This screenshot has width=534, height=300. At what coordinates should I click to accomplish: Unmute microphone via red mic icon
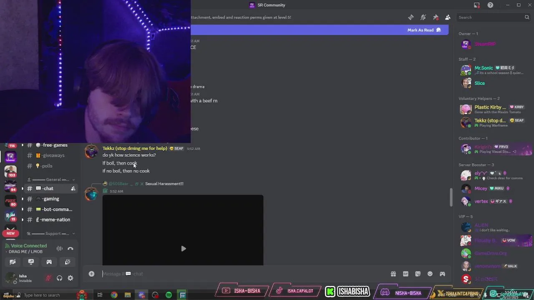[48, 278]
